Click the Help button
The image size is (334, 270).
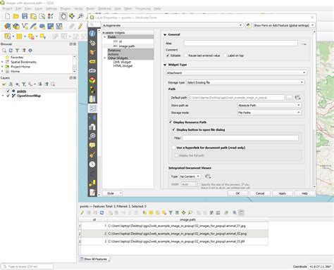[304, 193]
